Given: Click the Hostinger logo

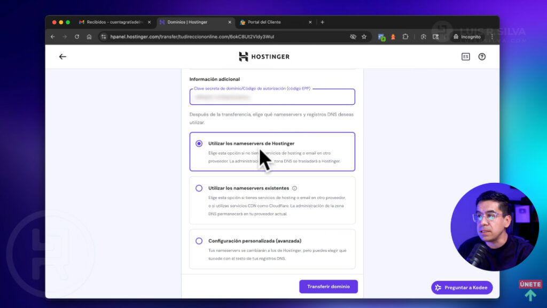Looking at the screenshot, I should 264,57.
